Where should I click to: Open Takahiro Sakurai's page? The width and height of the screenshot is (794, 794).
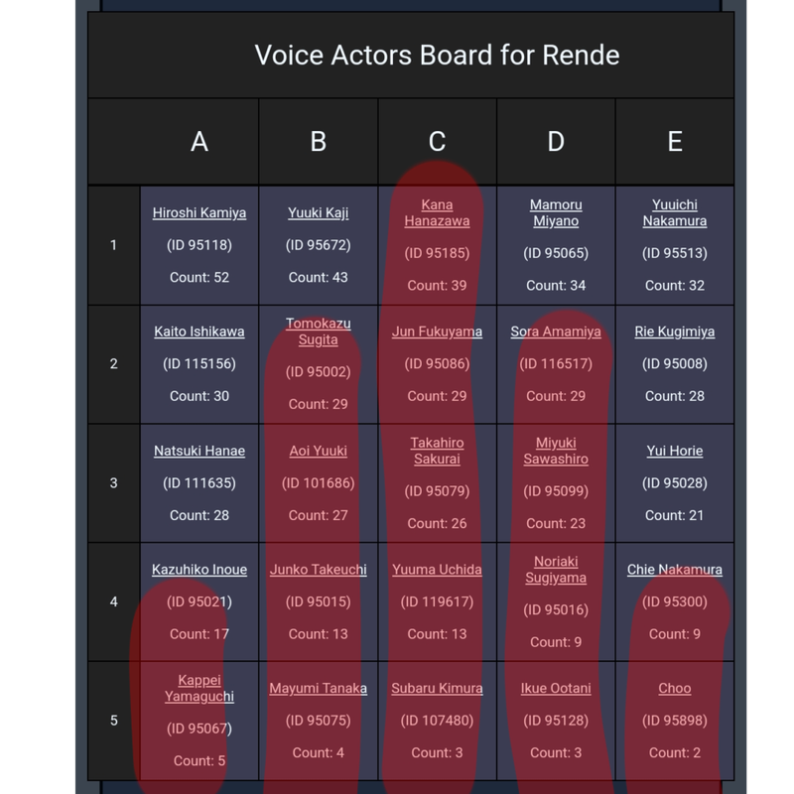(437, 451)
